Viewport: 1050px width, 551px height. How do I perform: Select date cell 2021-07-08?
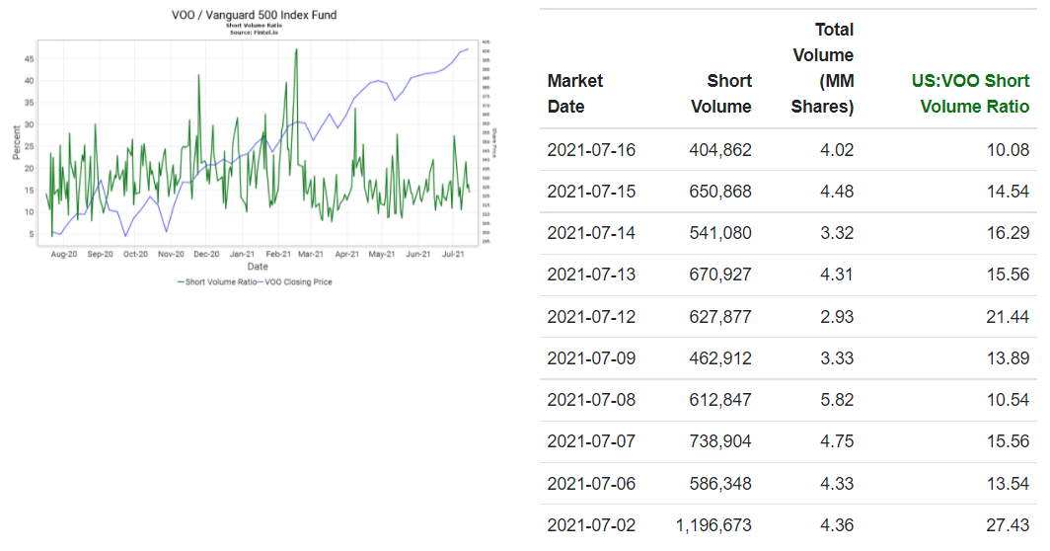click(591, 400)
